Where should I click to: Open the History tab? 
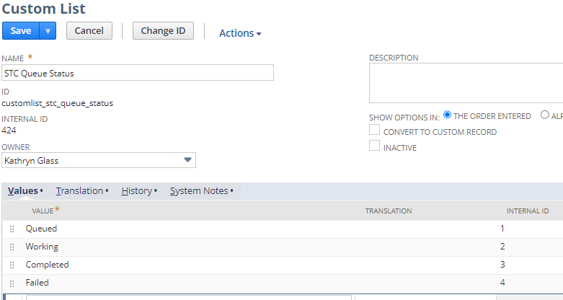click(137, 191)
